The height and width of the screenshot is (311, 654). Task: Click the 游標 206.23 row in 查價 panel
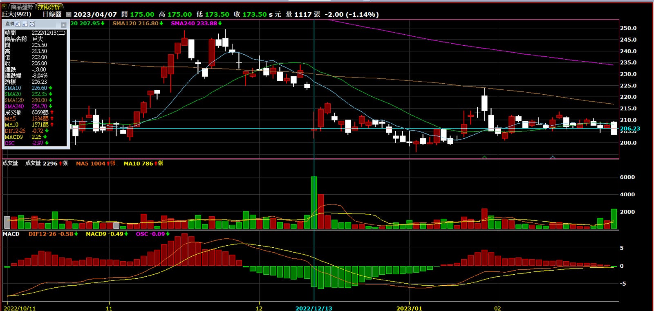[35, 82]
